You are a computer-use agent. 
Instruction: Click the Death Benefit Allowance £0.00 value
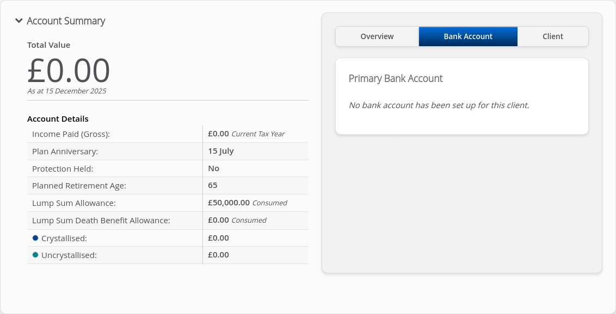tap(218, 220)
